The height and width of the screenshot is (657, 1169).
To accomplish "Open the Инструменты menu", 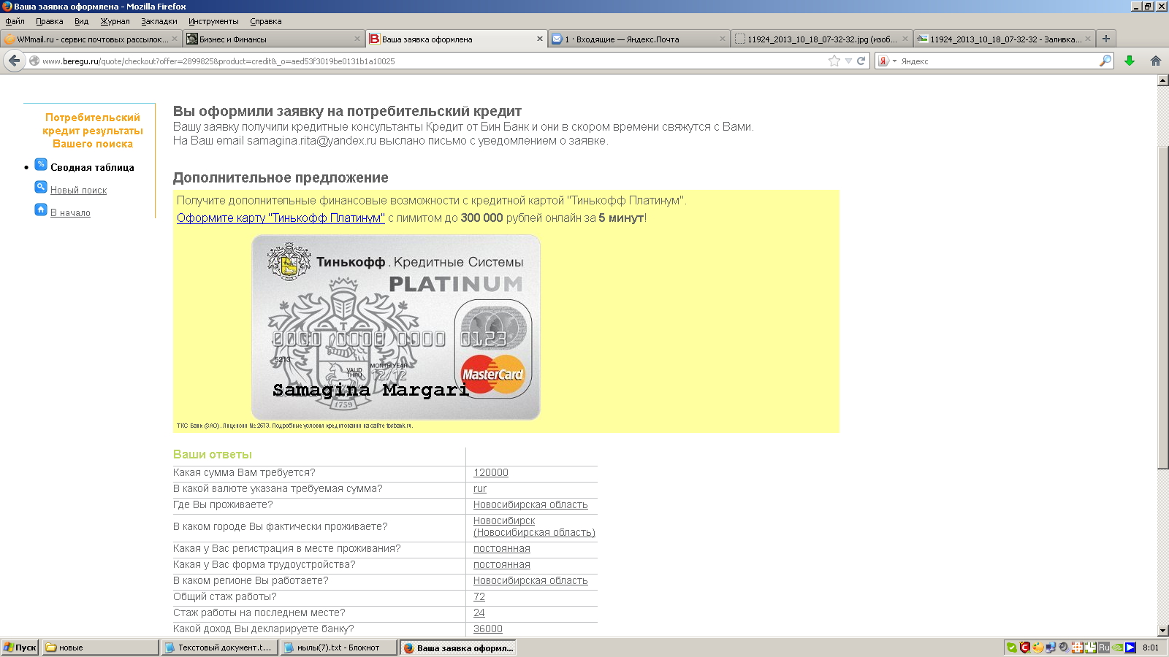I will coord(213,21).
